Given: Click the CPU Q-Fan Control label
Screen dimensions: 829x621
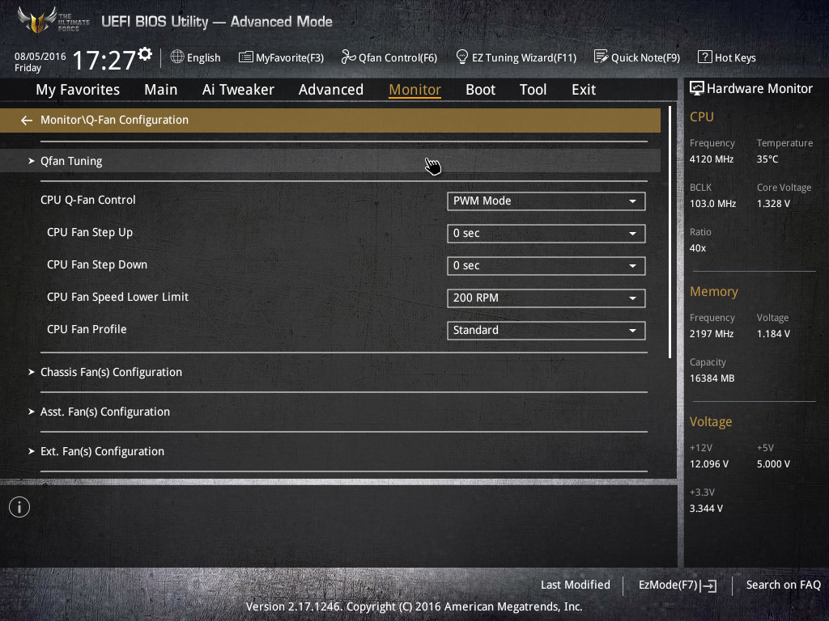Looking at the screenshot, I should 87,201.
